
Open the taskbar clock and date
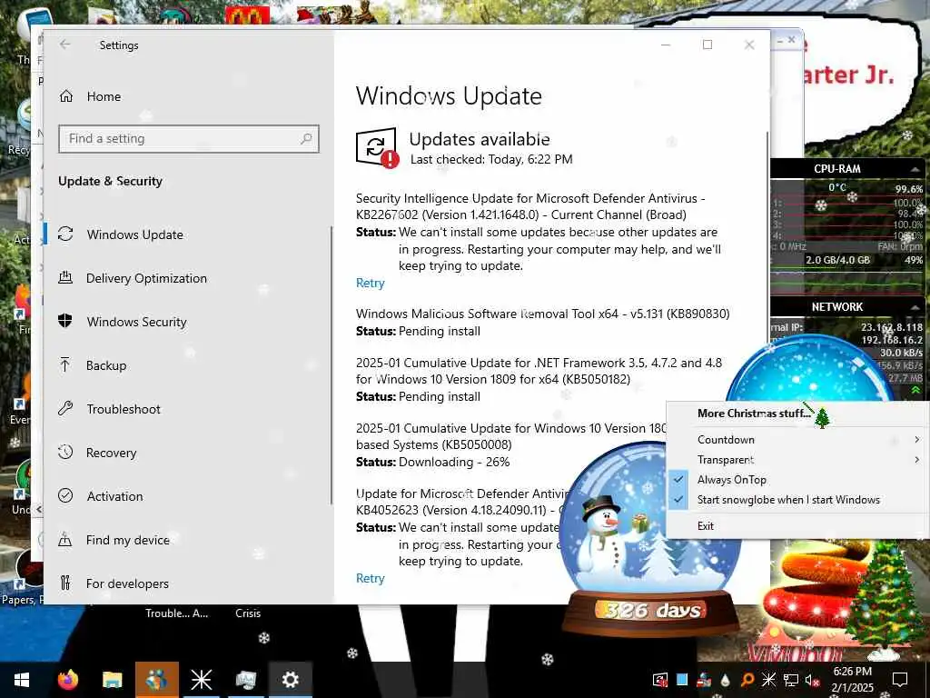(852, 680)
